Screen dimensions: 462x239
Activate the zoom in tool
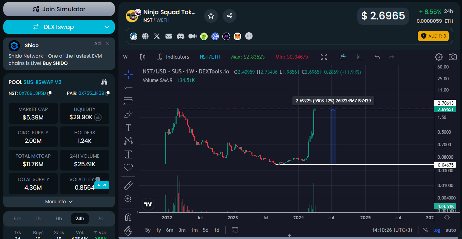(128, 199)
